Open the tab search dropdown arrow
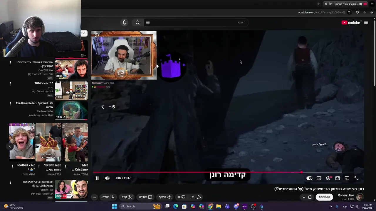Screen dimensions: 376x211 pyautogui.click(x=372, y=4)
